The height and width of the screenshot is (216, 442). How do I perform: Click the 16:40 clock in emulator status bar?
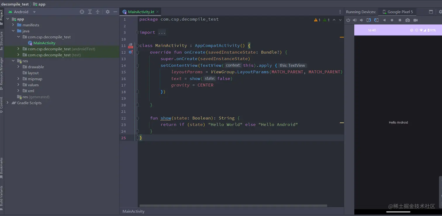[372, 30]
